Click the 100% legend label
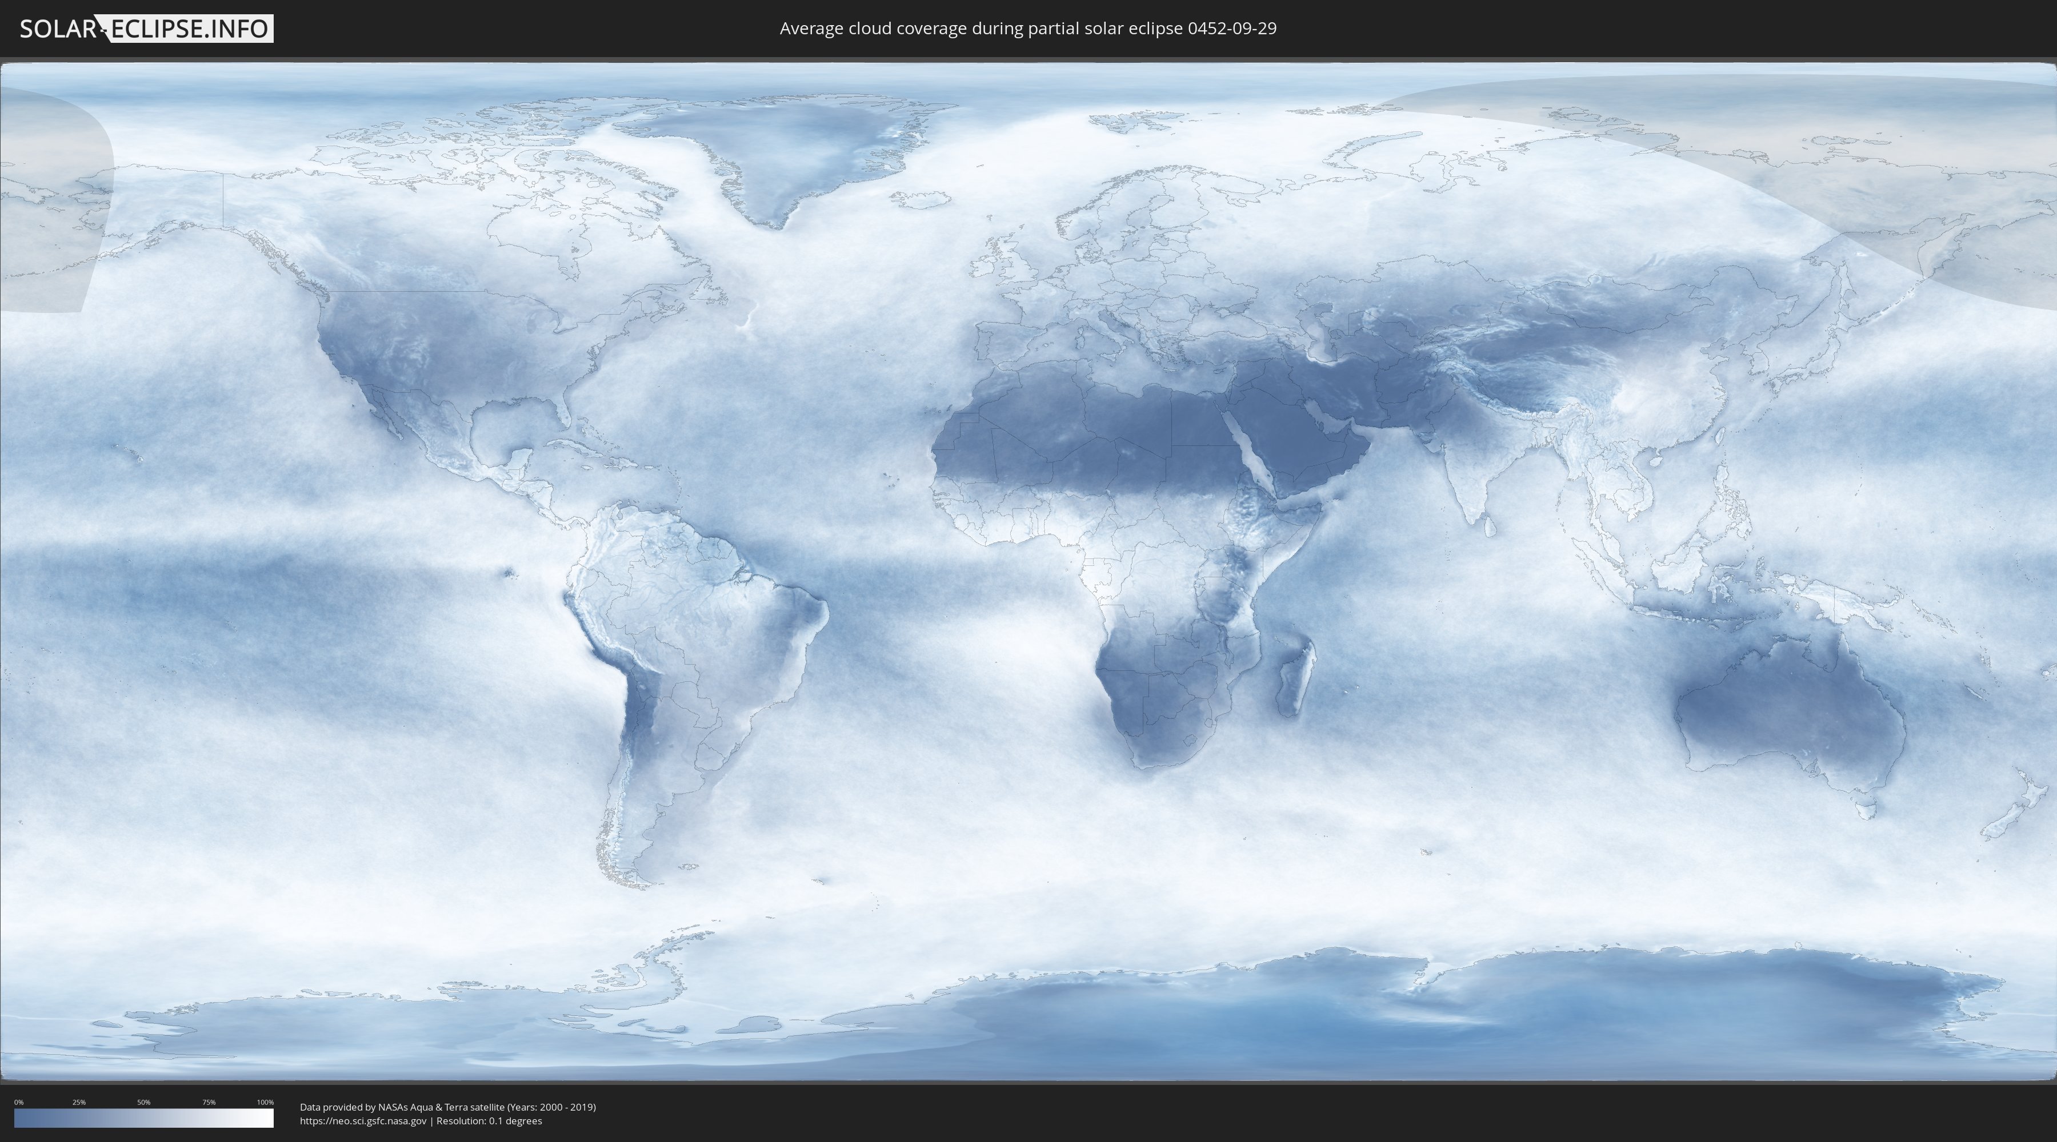The image size is (2057, 1142). (265, 1102)
